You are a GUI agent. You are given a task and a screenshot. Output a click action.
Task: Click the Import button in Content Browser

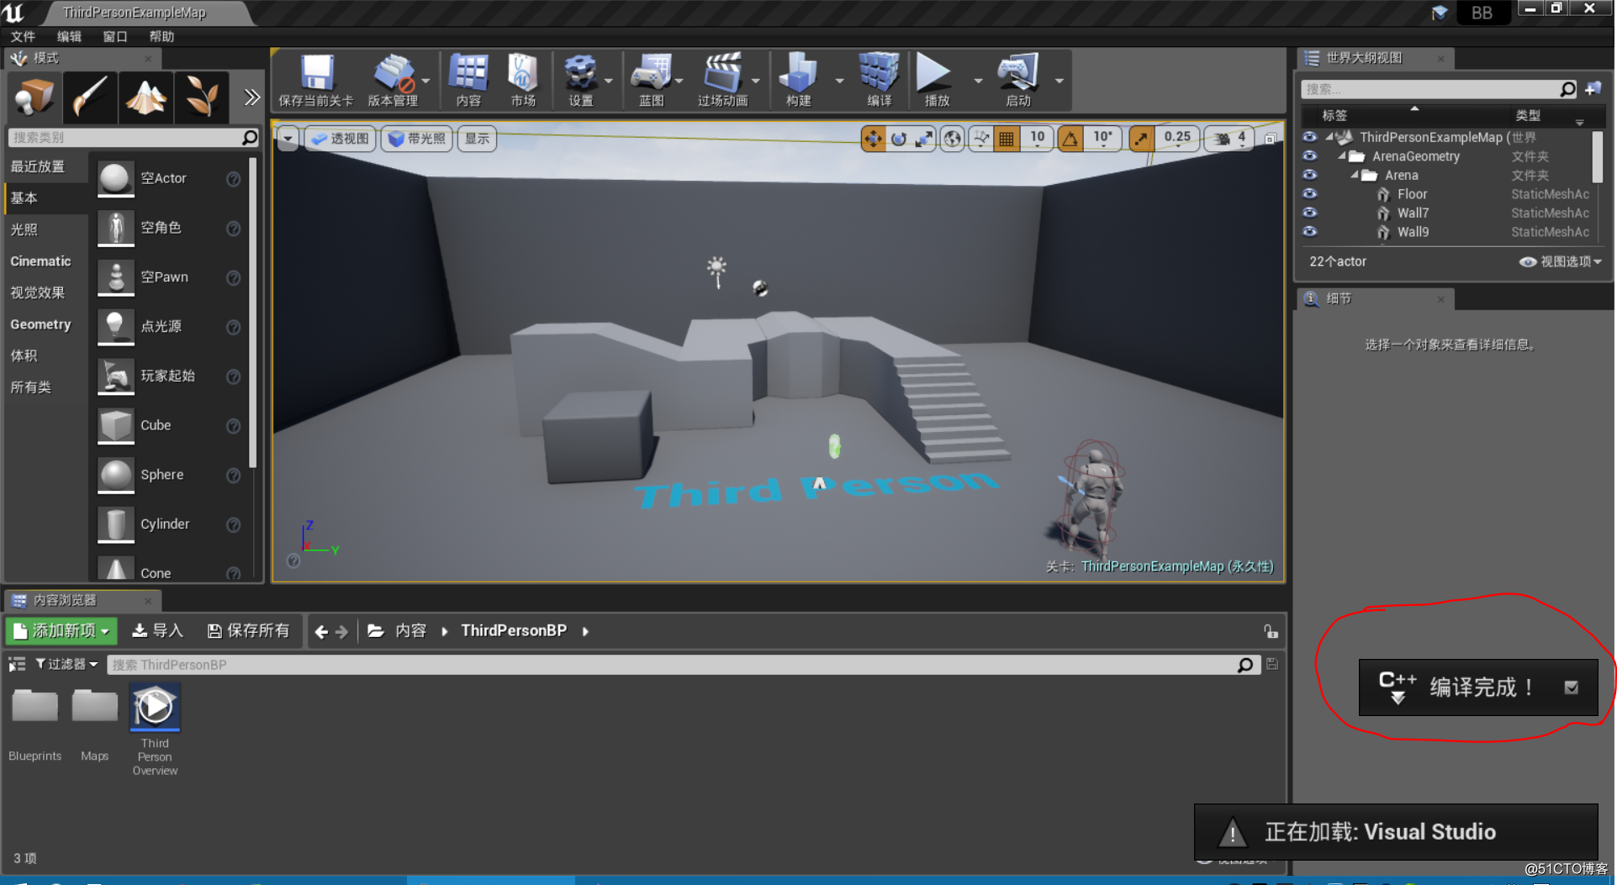(158, 630)
